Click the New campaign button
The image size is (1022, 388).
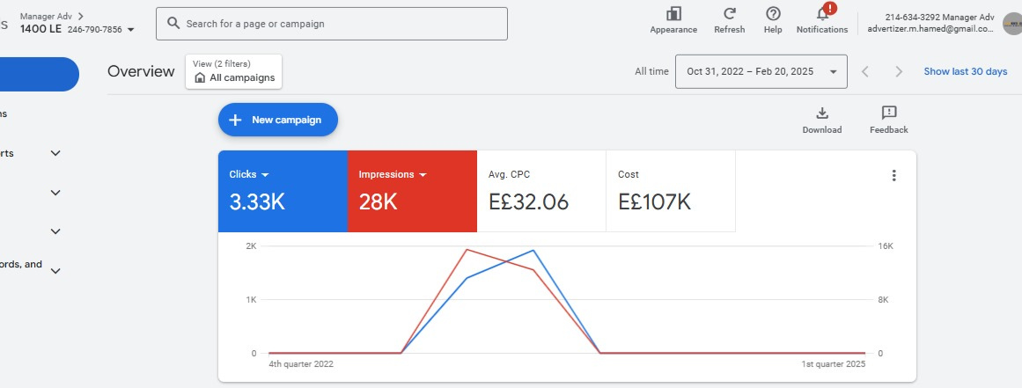tap(278, 120)
